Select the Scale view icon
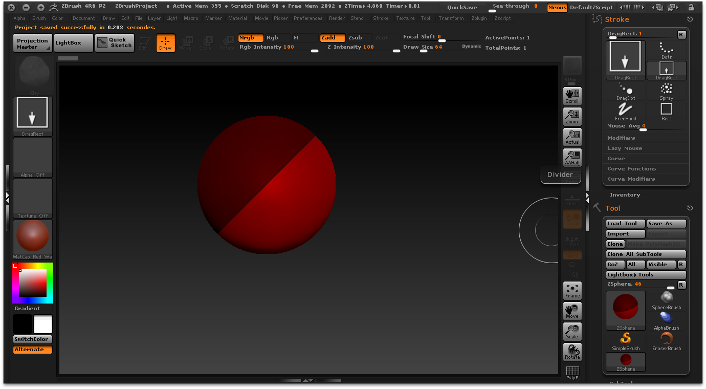The width and height of the screenshot is (706, 389). [572, 332]
